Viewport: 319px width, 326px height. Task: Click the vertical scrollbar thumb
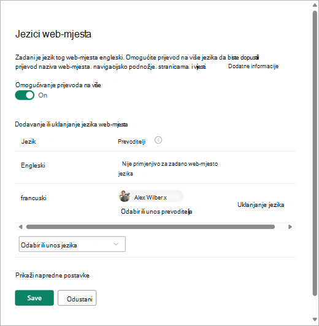[x=315, y=153]
